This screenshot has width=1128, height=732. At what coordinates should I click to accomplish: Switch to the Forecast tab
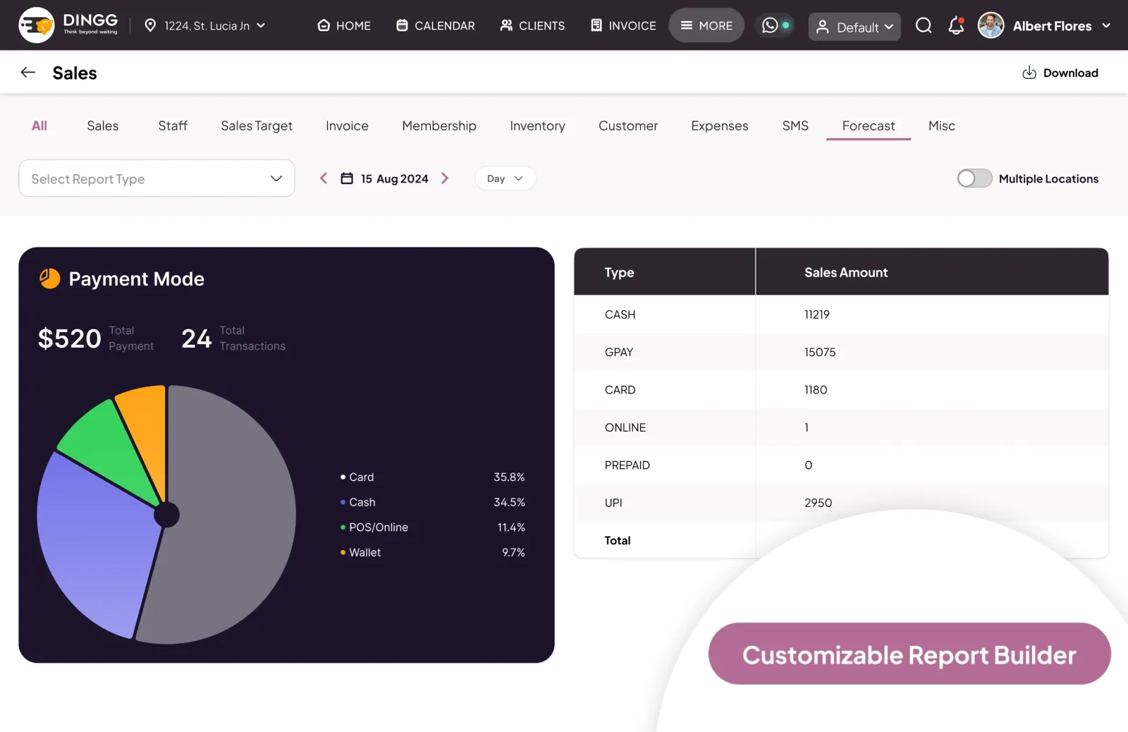pos(868,126)
